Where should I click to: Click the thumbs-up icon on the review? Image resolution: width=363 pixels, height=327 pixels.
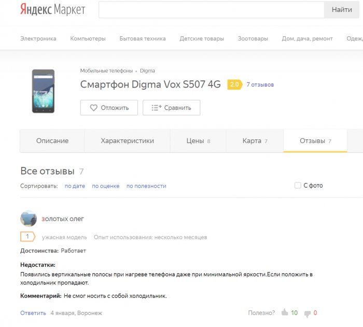[x=285, y=312]
